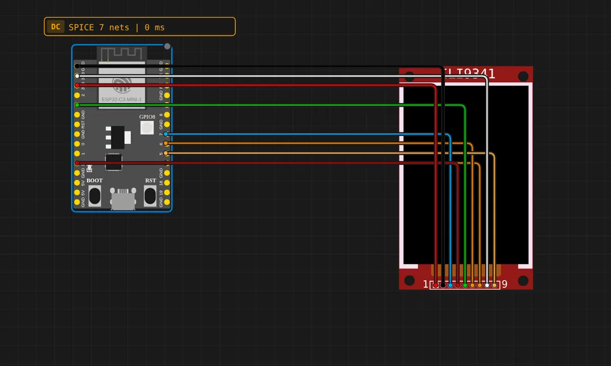
Task: Click the yellow RST pin on the ESP32 left header
Action: tap(77, 125)
